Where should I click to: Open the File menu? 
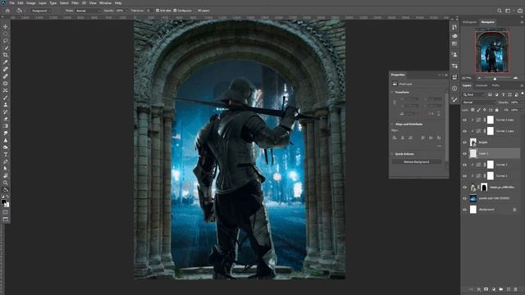click(x=11, y=2)
